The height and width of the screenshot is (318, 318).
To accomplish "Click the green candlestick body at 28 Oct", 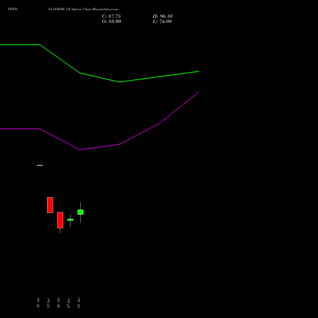I will click(81, 212).
